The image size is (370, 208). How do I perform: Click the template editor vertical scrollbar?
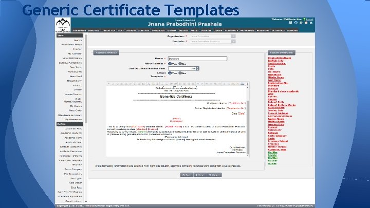click(248, 127)
